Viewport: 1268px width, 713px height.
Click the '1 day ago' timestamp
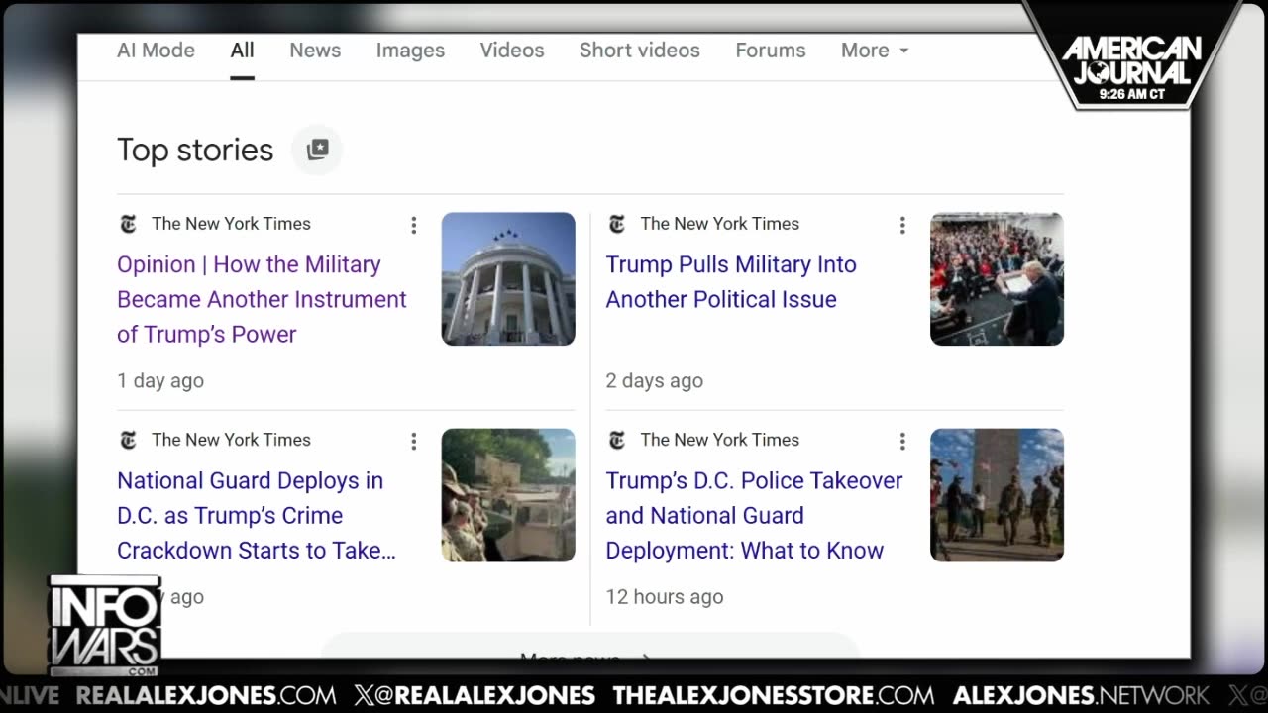click(160, 381)
